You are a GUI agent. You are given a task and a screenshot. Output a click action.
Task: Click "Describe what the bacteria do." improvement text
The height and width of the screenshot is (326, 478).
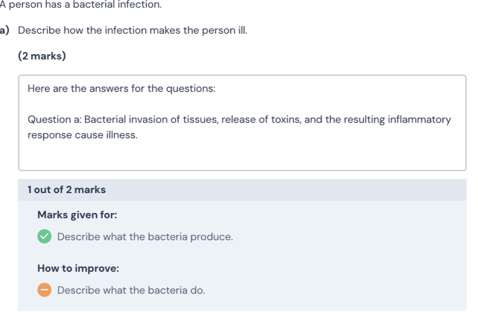tap(131, 290)
